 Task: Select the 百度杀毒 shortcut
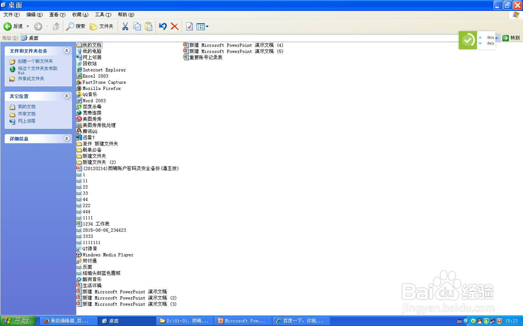pyautogui.click(x=89, y=107)
